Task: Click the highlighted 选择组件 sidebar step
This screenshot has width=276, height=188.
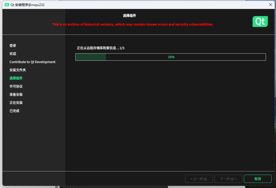Action: pos(16,78)
